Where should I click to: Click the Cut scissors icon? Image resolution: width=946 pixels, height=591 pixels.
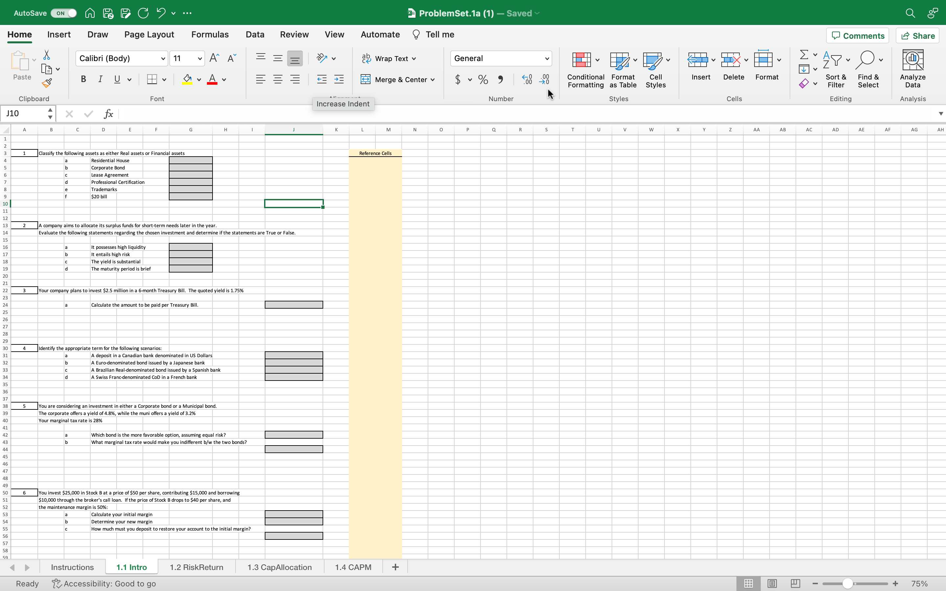[x=47, y=55]
